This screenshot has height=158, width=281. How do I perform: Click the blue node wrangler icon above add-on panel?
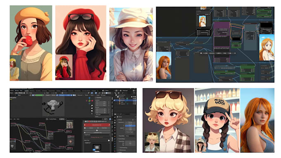pyautogui.click(x=110, y=119)
